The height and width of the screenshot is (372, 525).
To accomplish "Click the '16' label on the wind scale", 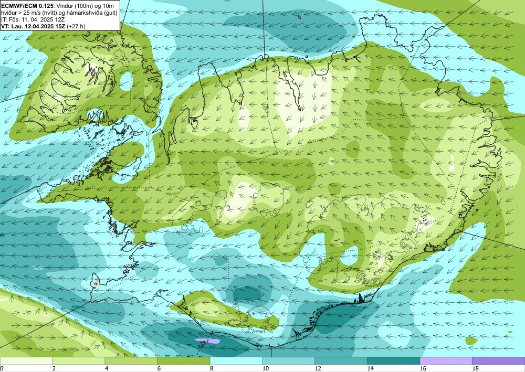I will pyautogui.click(x=423, y=368).
